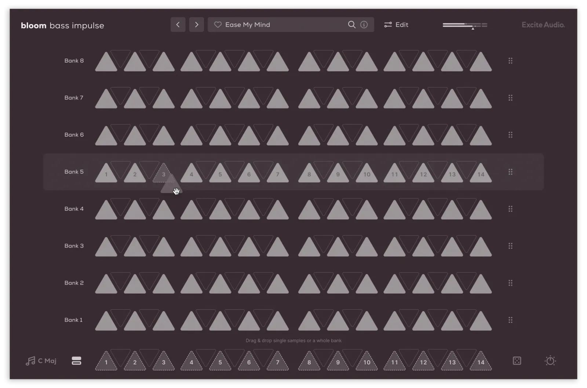Open the C Maj key selector
The image size is (587, 388).
point(41,361)
